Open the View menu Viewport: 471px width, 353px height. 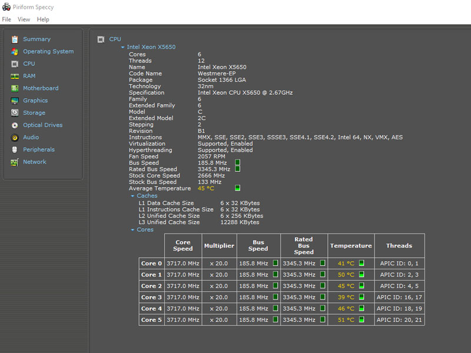[x=24, y=19]
